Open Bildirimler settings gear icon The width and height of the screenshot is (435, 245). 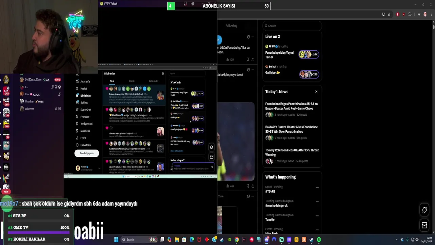pos(163,73)
